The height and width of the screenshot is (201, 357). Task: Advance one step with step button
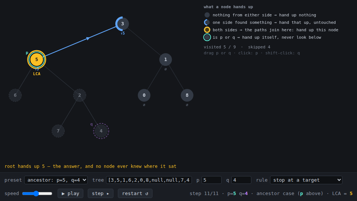[100, 194]
